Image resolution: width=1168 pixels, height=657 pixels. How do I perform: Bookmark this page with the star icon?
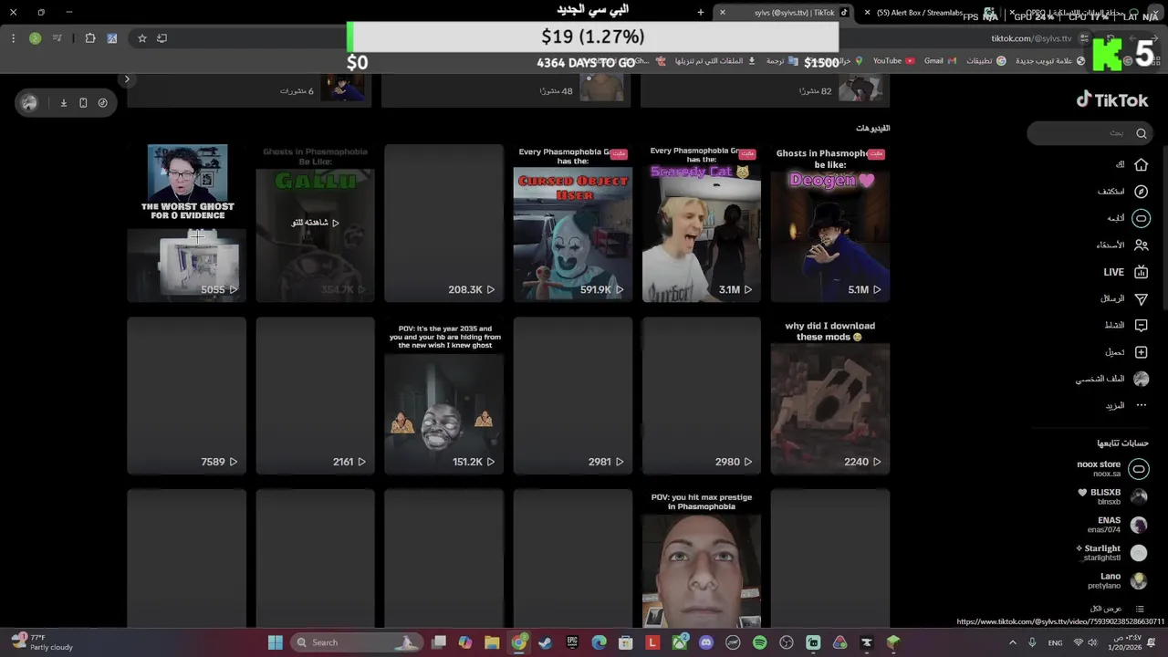[142, 38]
